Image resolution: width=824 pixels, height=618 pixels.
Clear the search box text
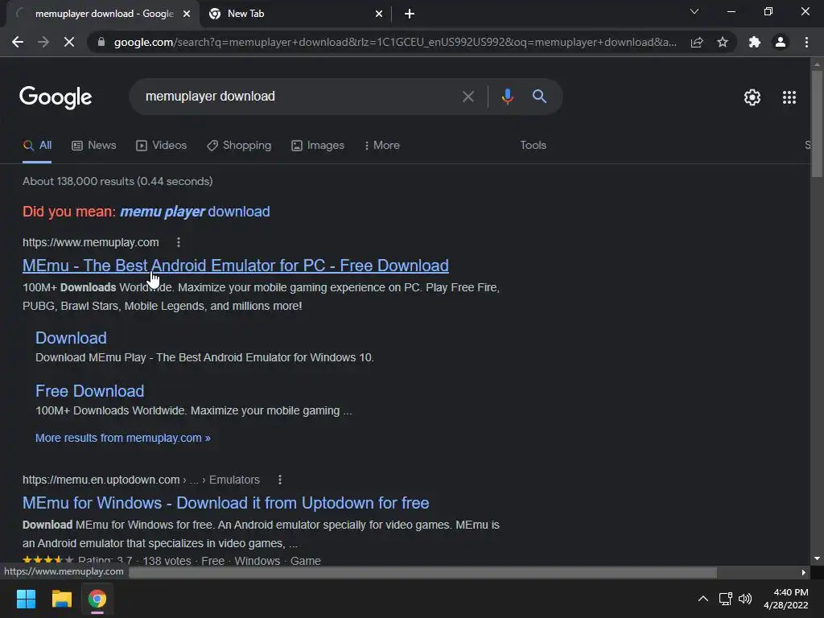[468, 97]
